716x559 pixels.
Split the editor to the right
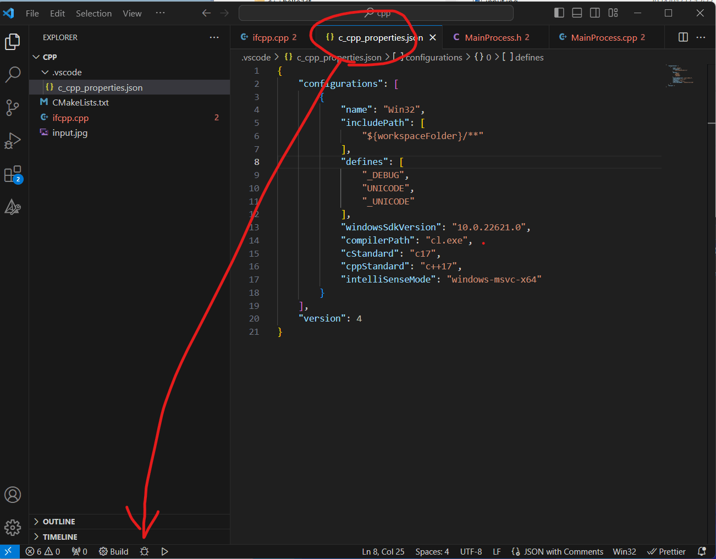pyautogui.click(x=683, y=37)
